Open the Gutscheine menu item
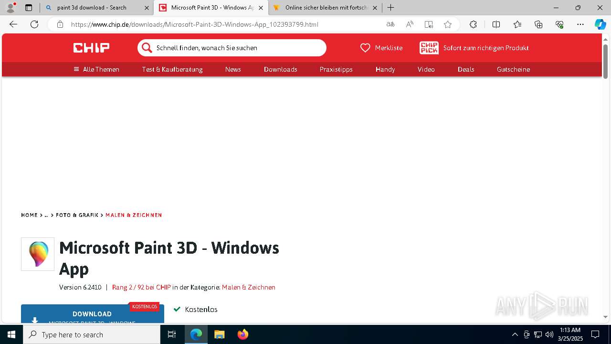Screen dimensions: 611x344 (x=513, y=69)
